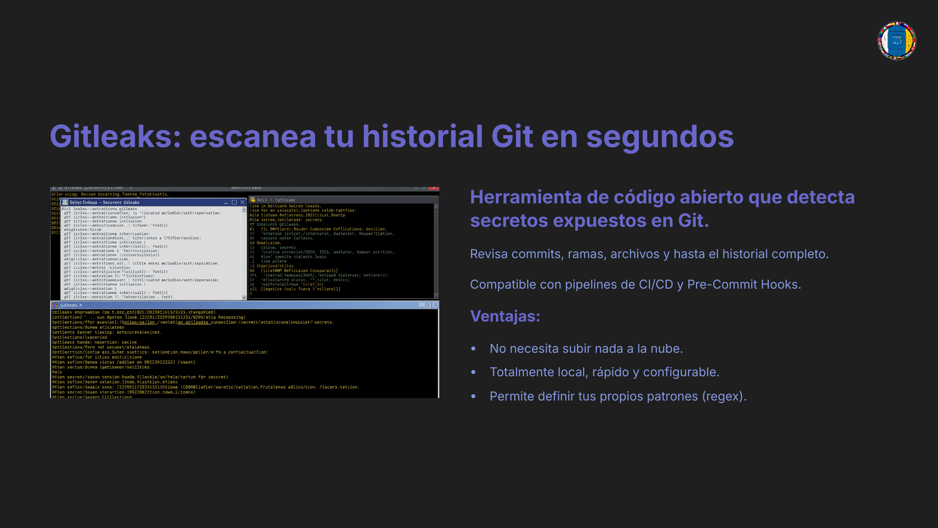938x528 pixels.
Task: Click the heading 'Herramienta de código abierto que detecta'
Action: pos(662,197)
